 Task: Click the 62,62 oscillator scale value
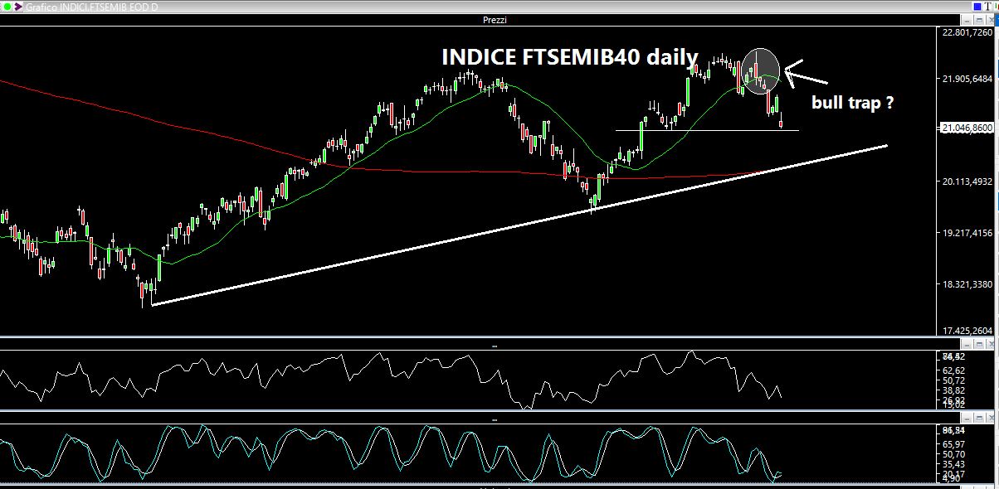[x=954, y=370]
